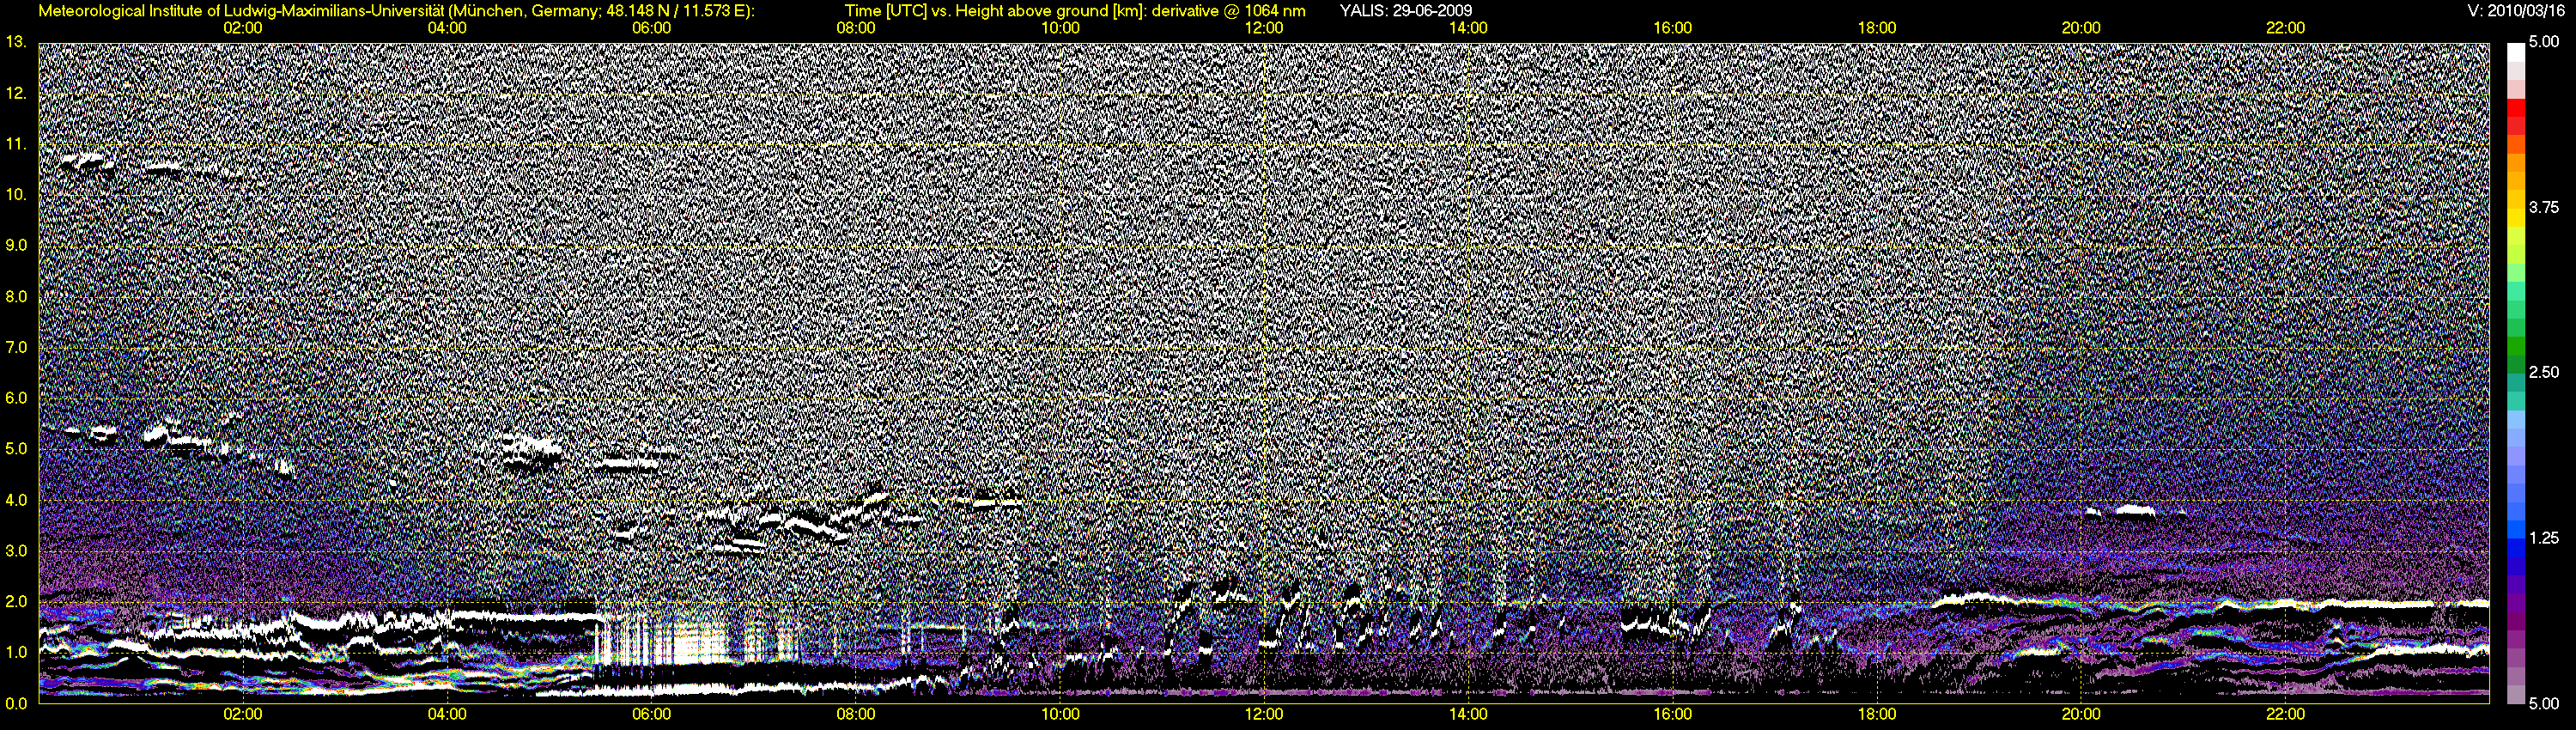Click '10:00' on the bottom time axis
The height and width of the screenshot is (730, 2576).
pyautogui.click(x=1060, y=714)
